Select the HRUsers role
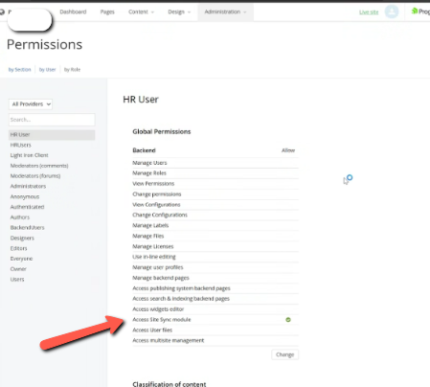 (x=20, y=145)
